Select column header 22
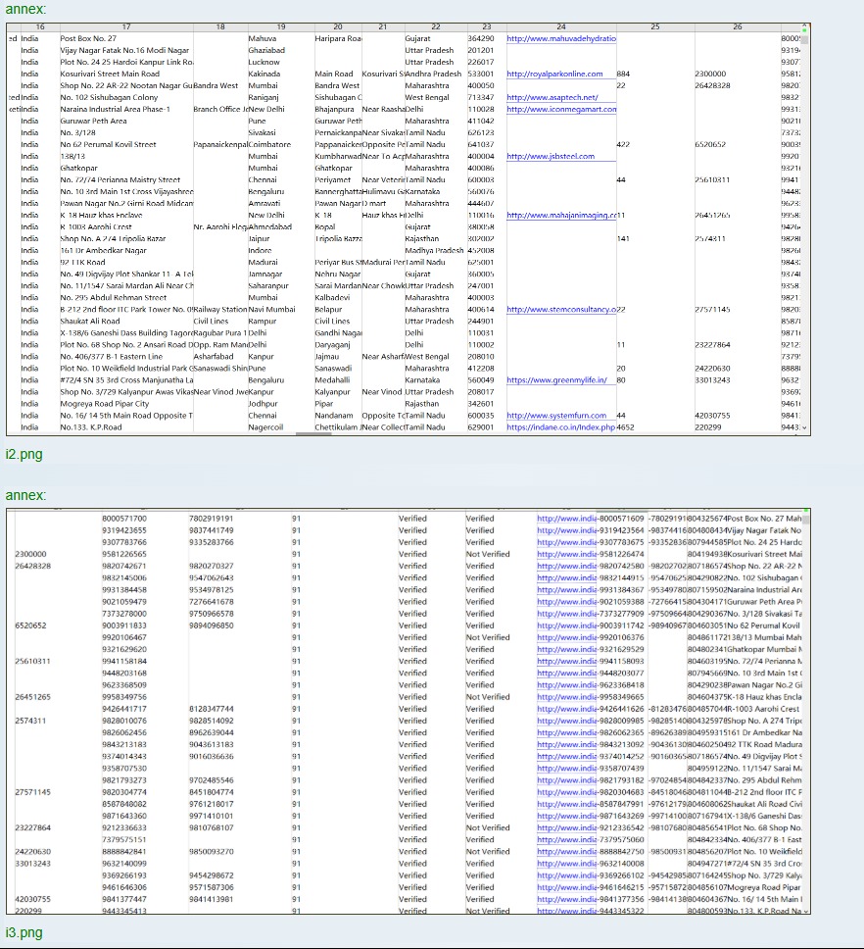864x949 pixels. [435, 26]
